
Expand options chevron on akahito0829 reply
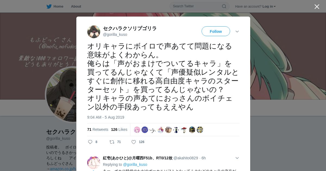coord(237,158)
